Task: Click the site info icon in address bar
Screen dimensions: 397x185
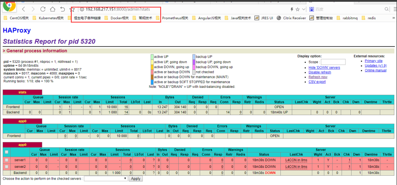Action: (82, 9)
